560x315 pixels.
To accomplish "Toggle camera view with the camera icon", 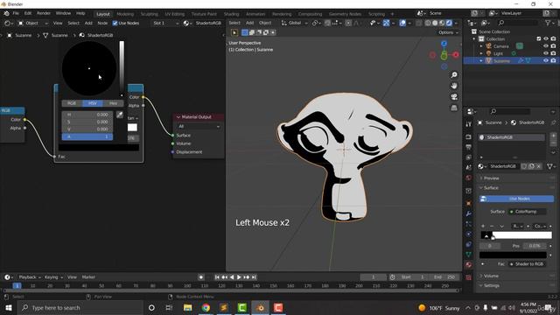I will coord(454,97).
